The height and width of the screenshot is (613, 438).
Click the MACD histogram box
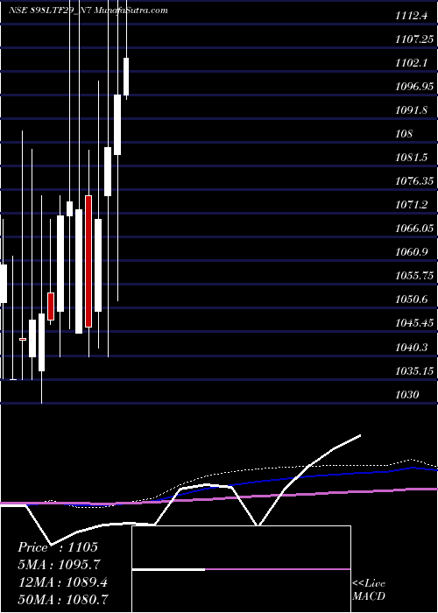(x=241, y=569)
